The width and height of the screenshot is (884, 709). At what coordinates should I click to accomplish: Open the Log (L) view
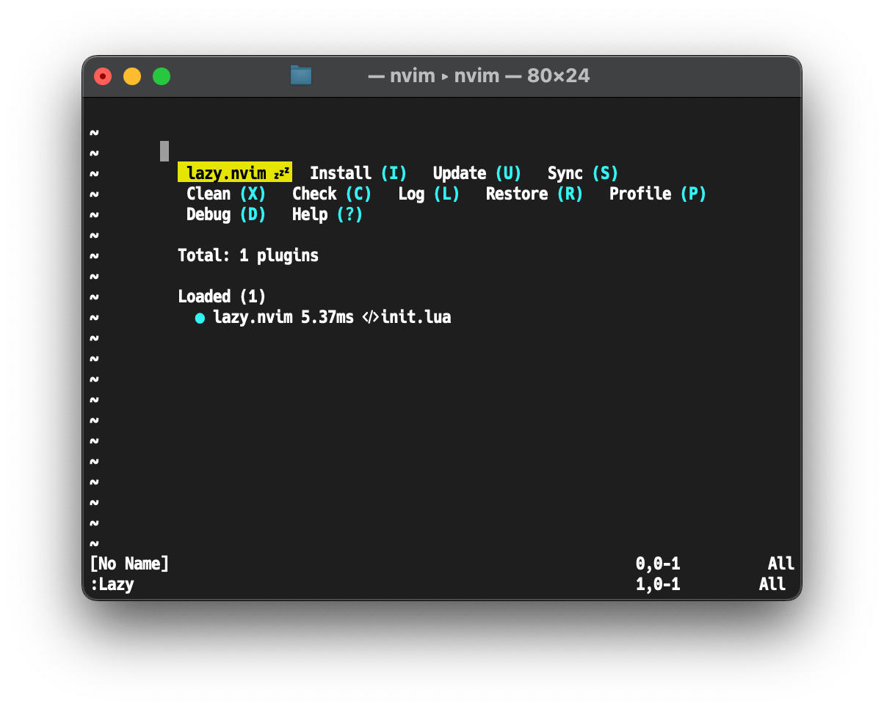(x=429, y=194)
